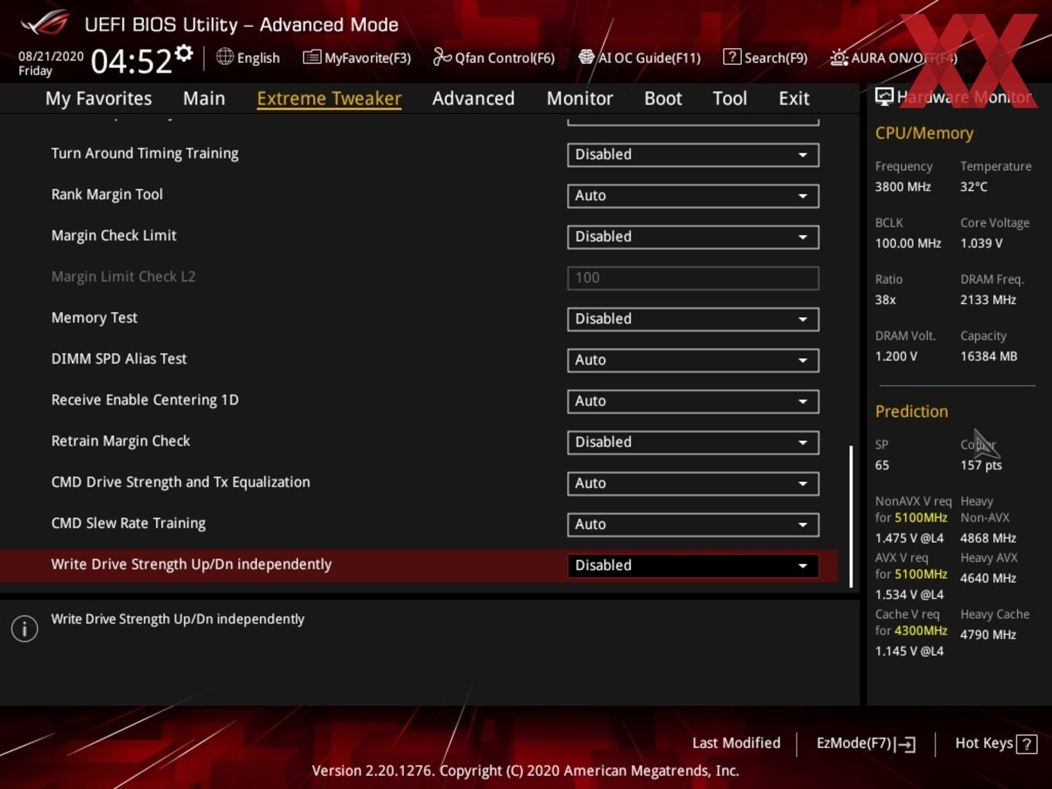Open Write Drive Strength Up/Dn dropdown
The width and height of the screenshot is (1052, 789).
tap(693, 565)
